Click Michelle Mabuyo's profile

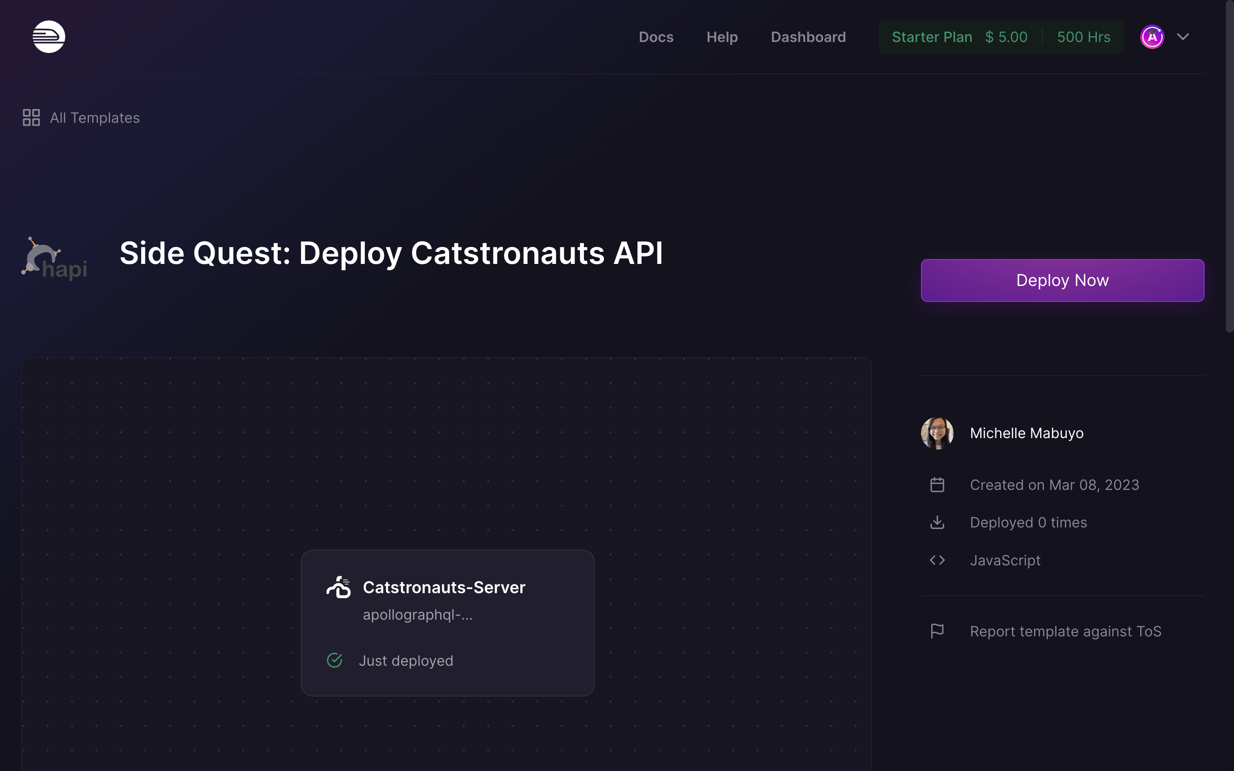coord(1026,433)
